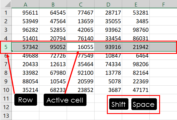This screenshot has height=120, width=177.
Task: Select row 13 header
Action: pos(6,116)
